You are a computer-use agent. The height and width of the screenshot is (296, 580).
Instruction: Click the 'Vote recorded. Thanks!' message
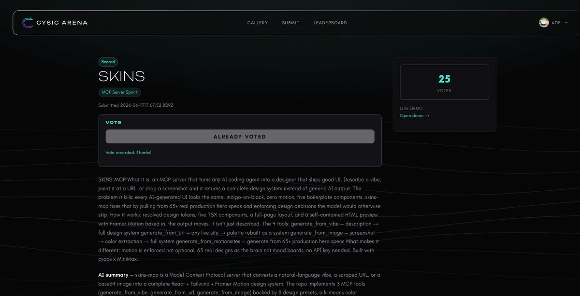pyautogui.click(x=129, y=153)
